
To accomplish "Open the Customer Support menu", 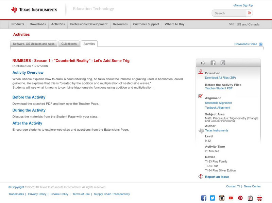I will pyautogui.click(x=146, y=24).
